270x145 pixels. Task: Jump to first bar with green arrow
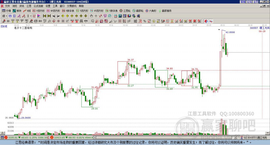(x=44, y=16)
